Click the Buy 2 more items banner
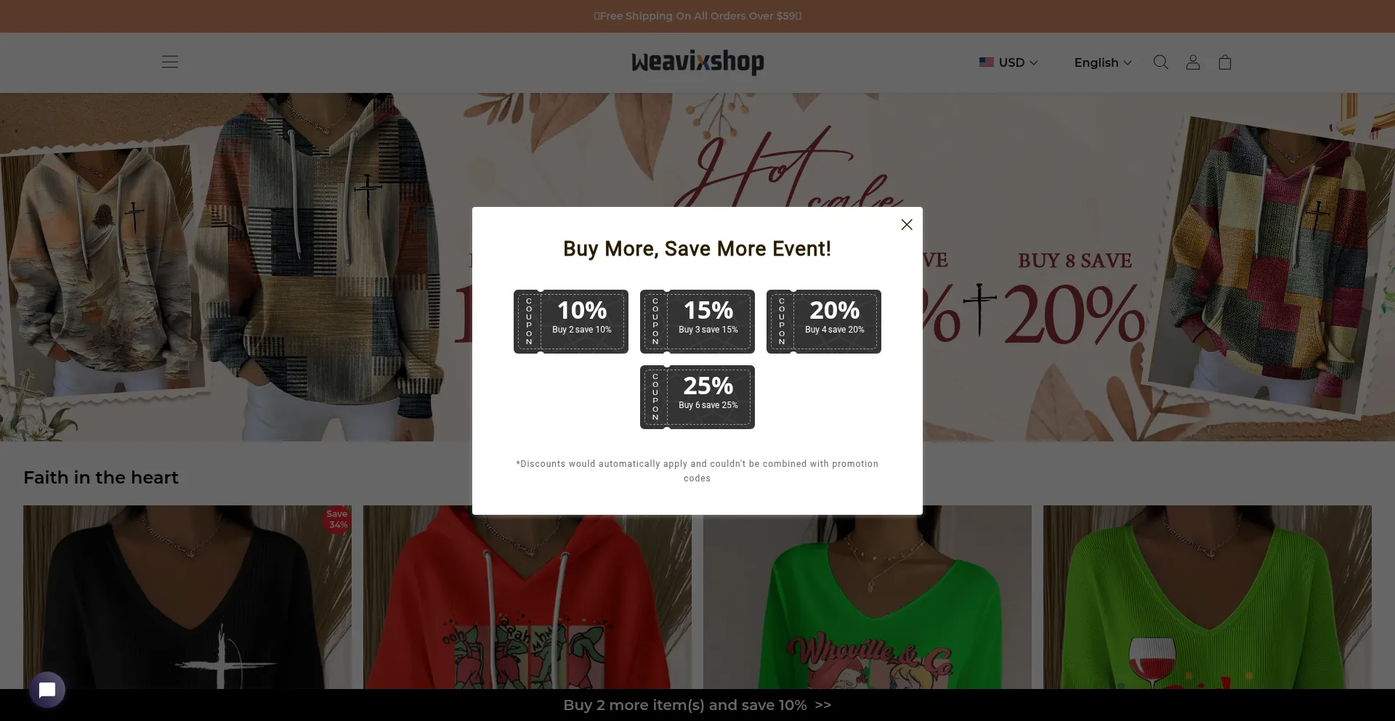 coord(697,705)
